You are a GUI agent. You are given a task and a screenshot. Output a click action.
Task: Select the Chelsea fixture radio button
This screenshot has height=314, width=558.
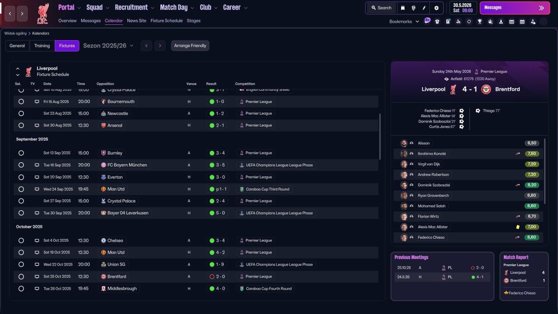tap(21, 240)
